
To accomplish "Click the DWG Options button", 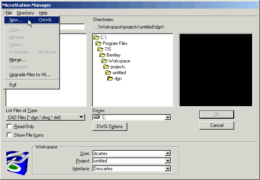I will [x=110, y=127].
